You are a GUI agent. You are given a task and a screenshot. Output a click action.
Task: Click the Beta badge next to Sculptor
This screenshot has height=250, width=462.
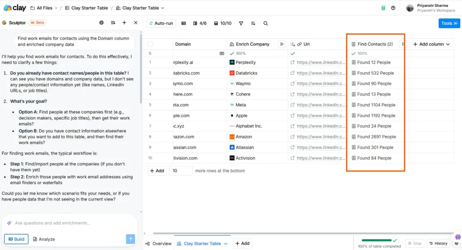coord(37,23)
